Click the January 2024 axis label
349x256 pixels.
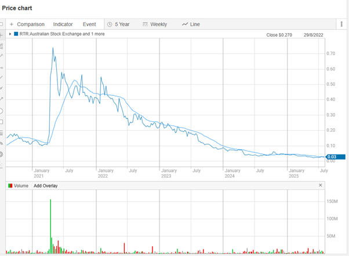point(232,173)
